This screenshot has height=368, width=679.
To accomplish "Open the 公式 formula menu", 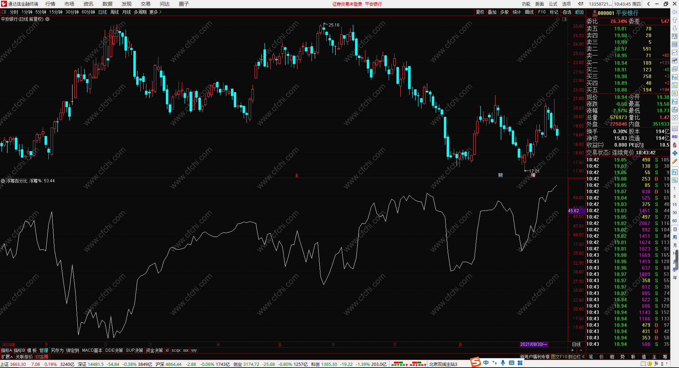I will pos(553,4).
